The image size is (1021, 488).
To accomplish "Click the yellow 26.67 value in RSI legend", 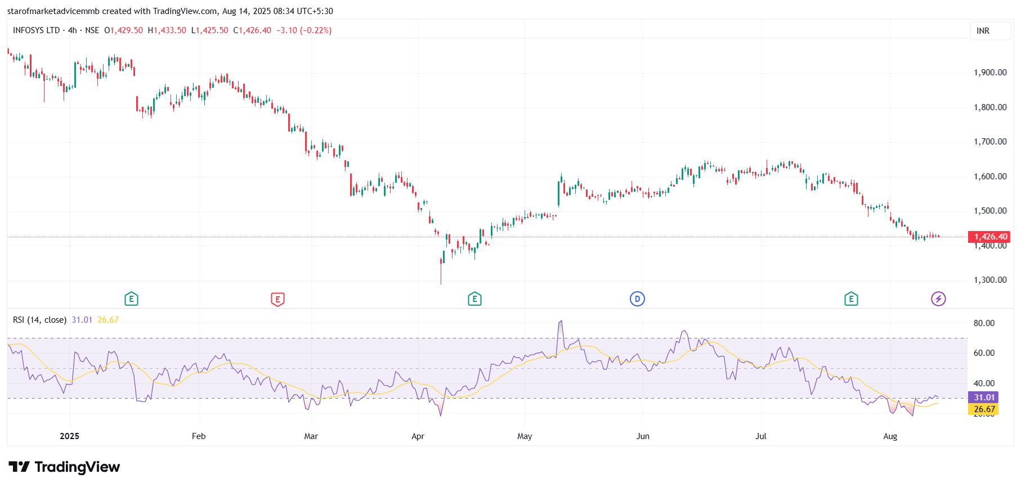I will [x=108, y=320].
